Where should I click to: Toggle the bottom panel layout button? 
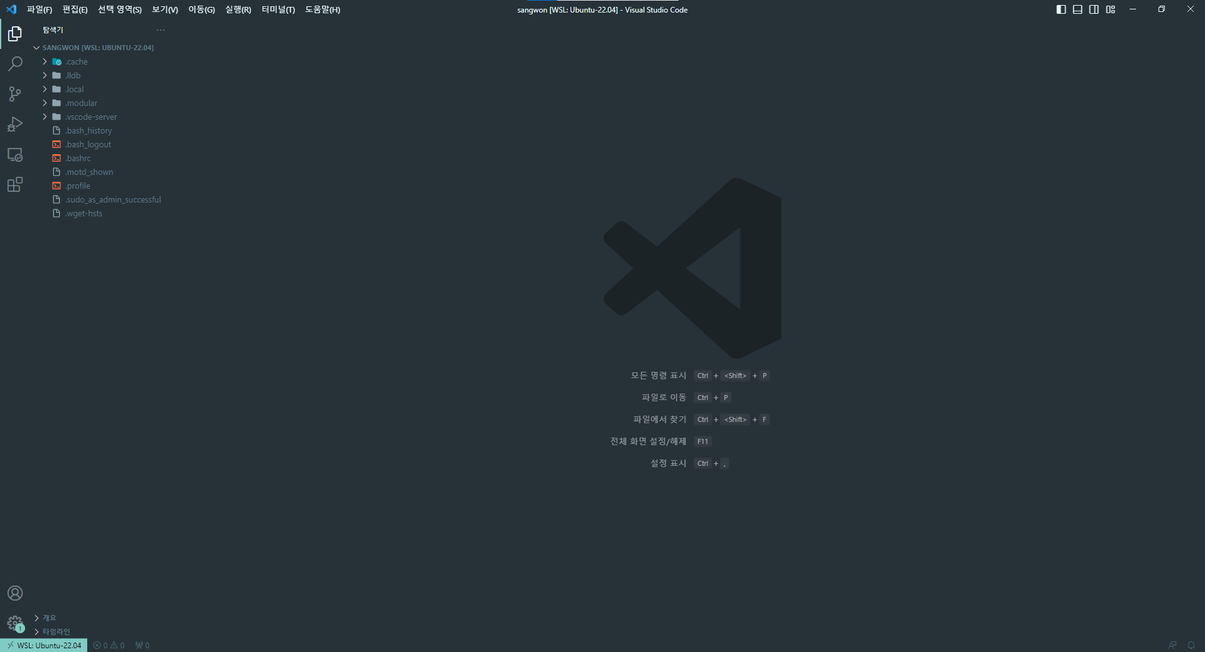1078,9
